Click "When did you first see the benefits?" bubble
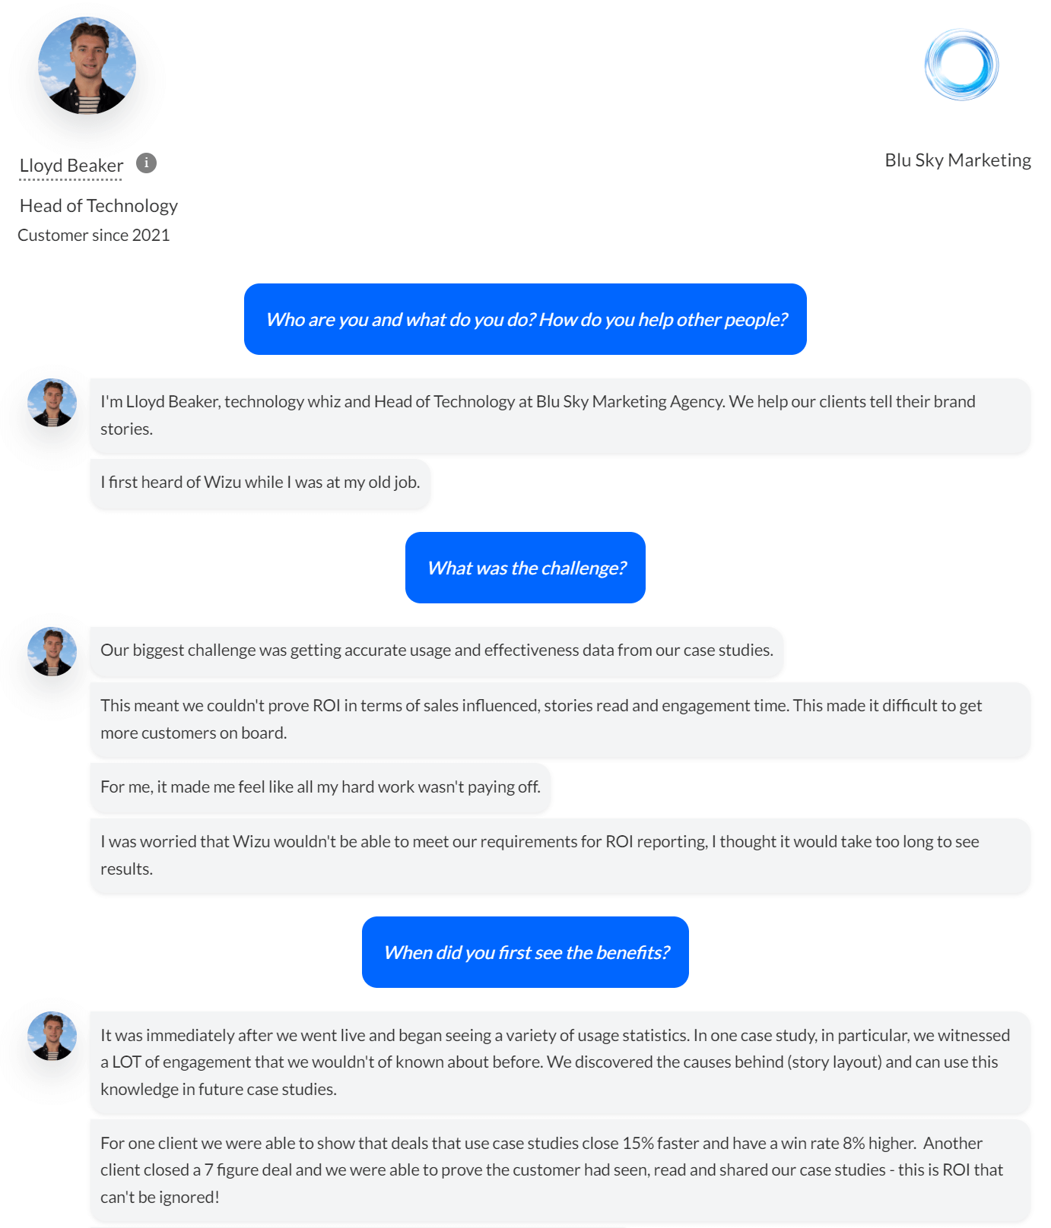The image size is (1051, 1228). [525, 952]
